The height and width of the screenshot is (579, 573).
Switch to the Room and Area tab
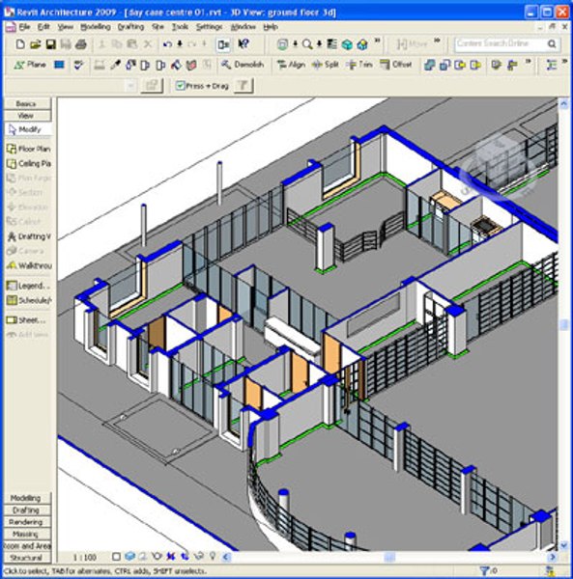pyautogui.click(x=27, y=545)
